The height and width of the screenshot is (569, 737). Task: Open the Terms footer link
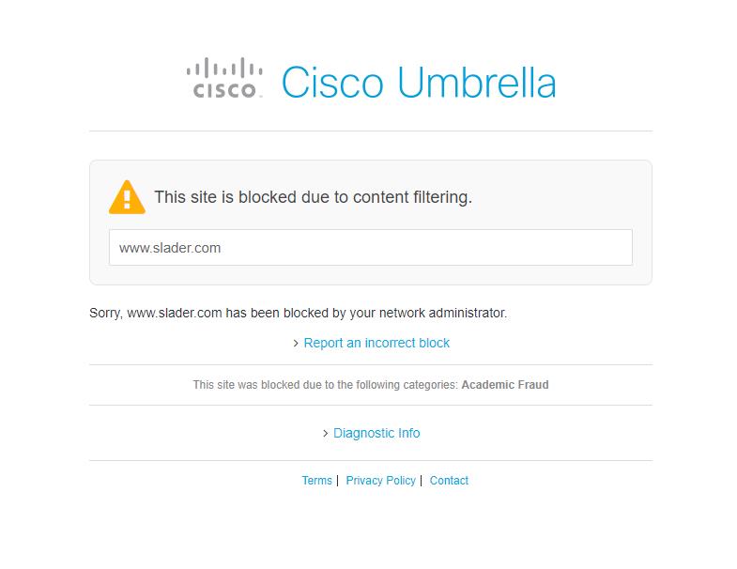point(316,480)
